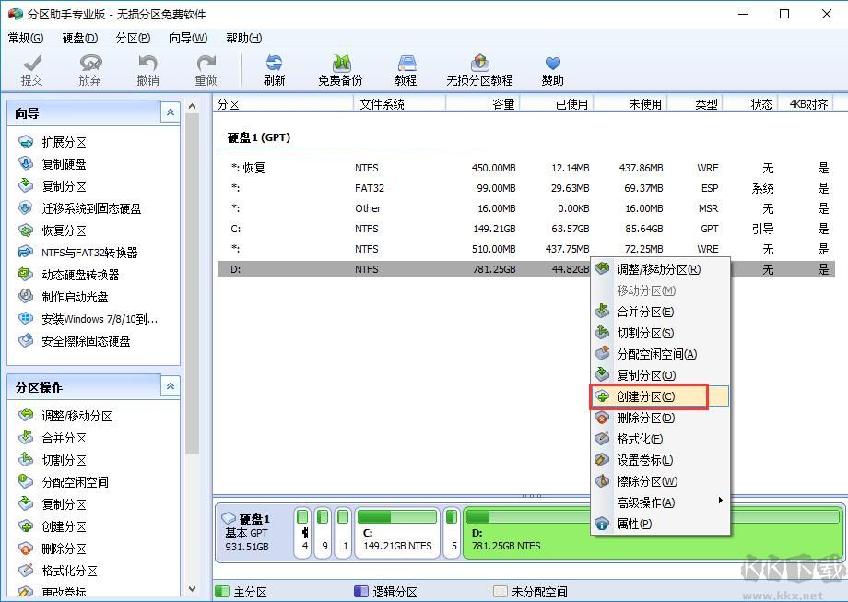Collapse the 向导 panel with its chevron

click(171, 112)
